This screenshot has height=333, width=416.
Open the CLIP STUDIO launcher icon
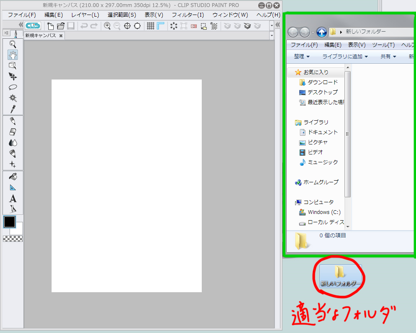tap(33, 26)
